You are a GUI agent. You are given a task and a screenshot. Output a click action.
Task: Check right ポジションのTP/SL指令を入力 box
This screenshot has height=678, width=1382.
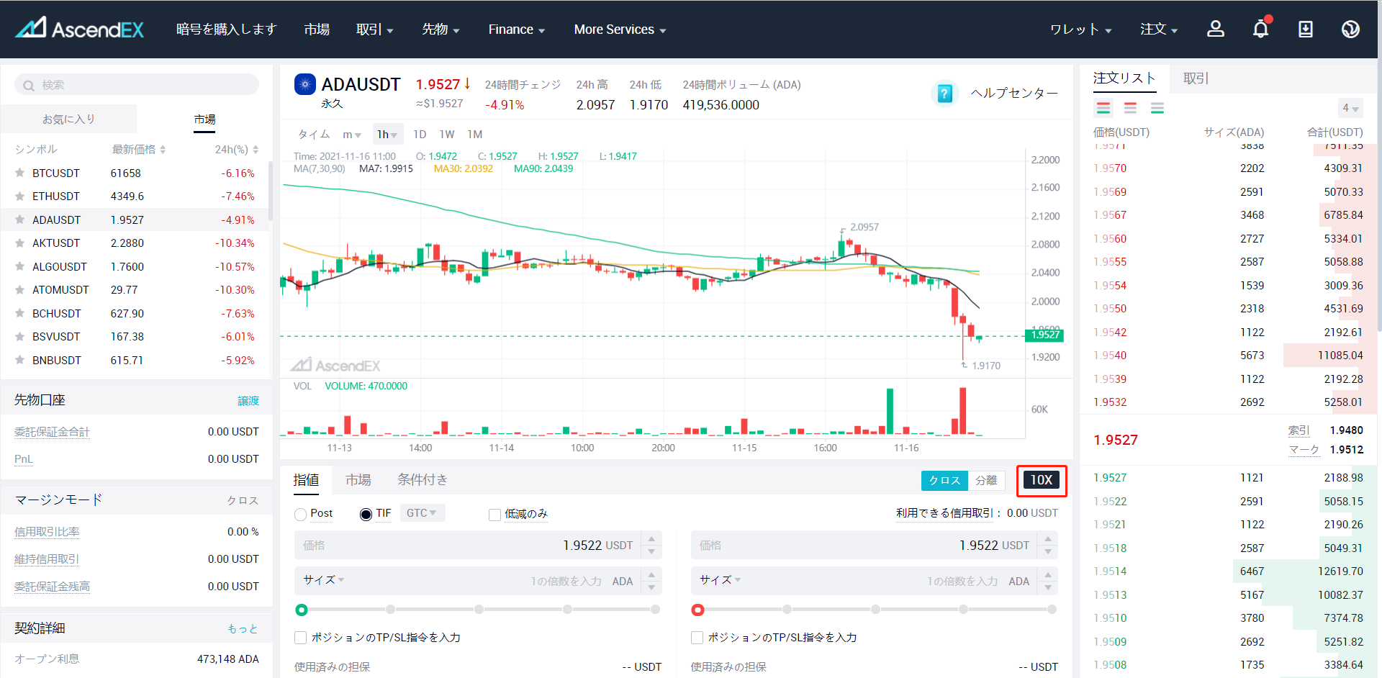pyautogui.click(x=697, y=638)
